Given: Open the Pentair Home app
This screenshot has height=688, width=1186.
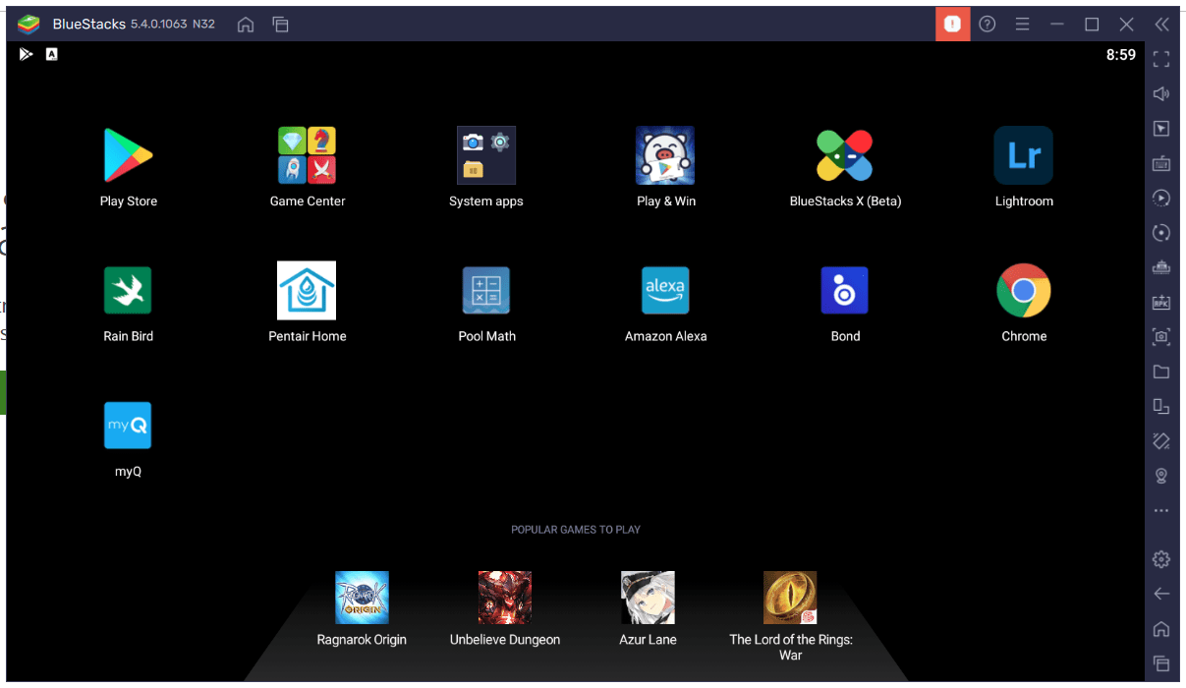Looking at the screenshot, I should [307, 290].
